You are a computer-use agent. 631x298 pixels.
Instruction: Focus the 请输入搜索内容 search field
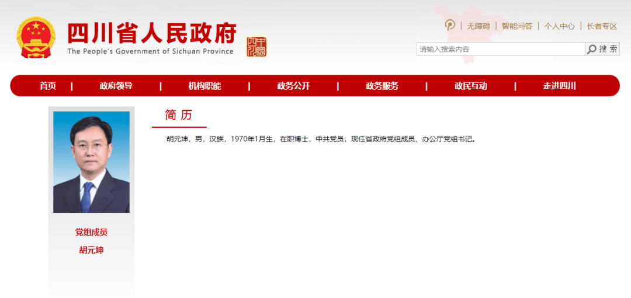click(500, 49)
